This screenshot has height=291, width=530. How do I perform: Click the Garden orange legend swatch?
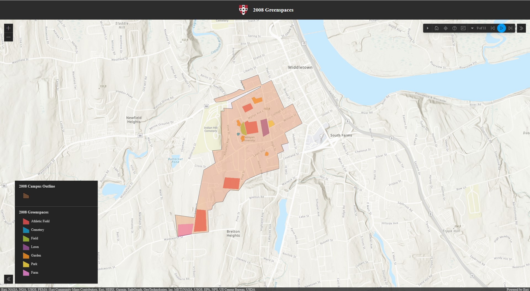pyautogui.click(x=26, y=255)
